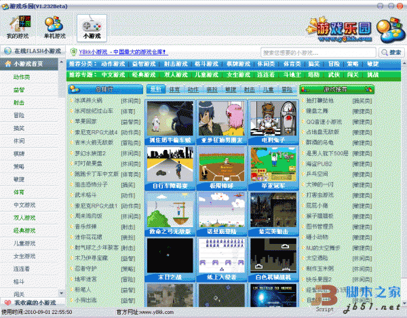
Task: Open 连连看 in the left sidebar
Action: click(22, 269)
